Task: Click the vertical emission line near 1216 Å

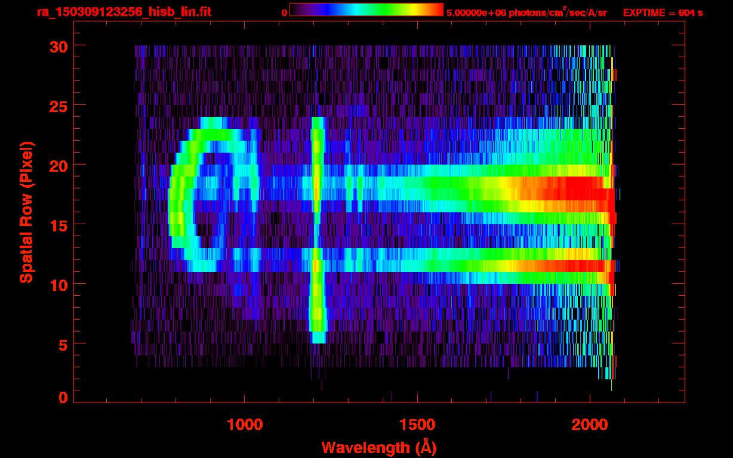Action: click(x=318, y=230)
